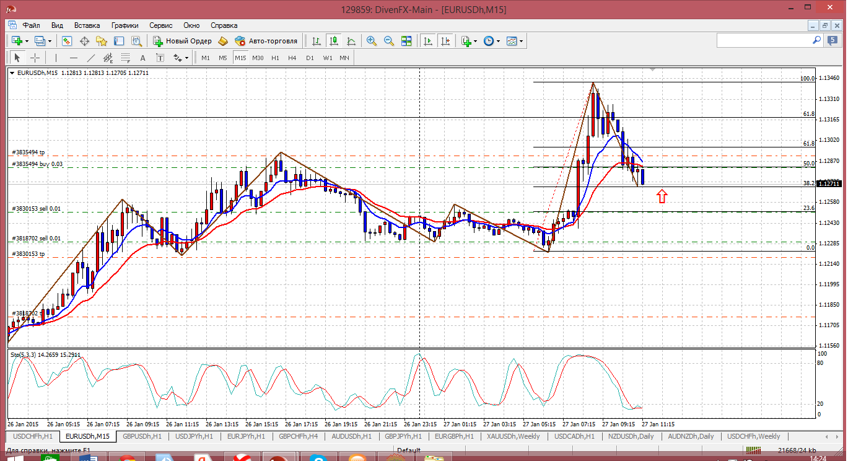848x461 pixels.
Task: Switch chart to line chart mode
Action: click(x=351, y=41)
